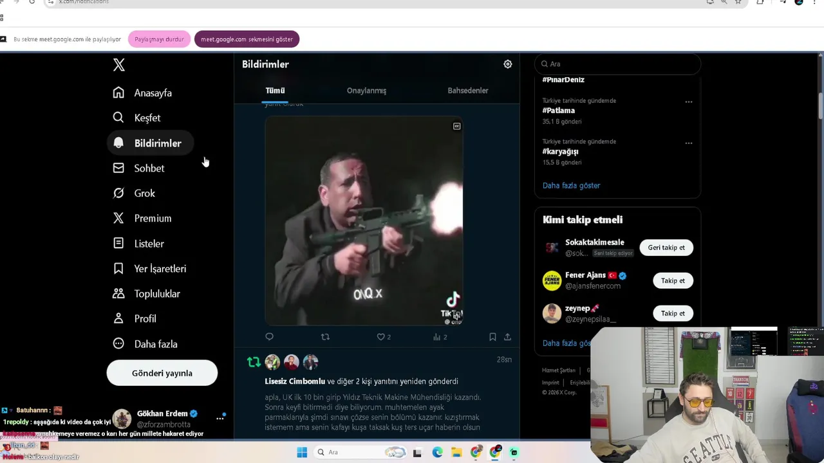
Task: Open the #karyağışı trend
Action: point(560,152)
